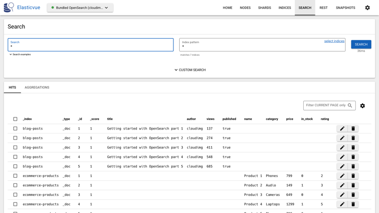379x213 pixels.
Task: Click the 1299 price cell
Action: click(x=290, y=204)
